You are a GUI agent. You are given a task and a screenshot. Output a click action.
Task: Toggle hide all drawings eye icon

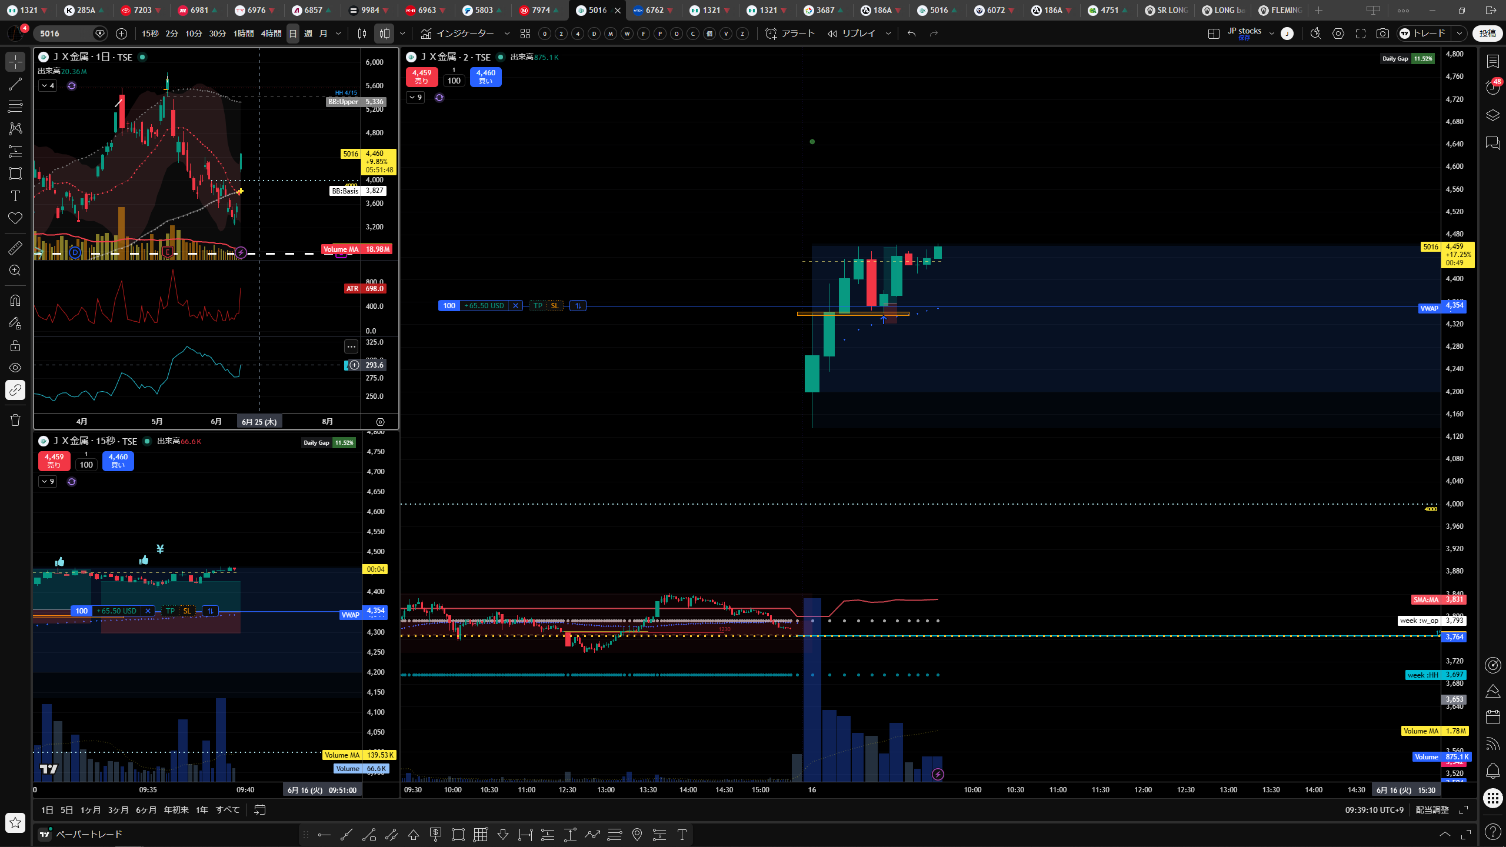point(15,368)
